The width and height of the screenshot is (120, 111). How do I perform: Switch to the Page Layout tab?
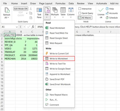tap(46, 4)
